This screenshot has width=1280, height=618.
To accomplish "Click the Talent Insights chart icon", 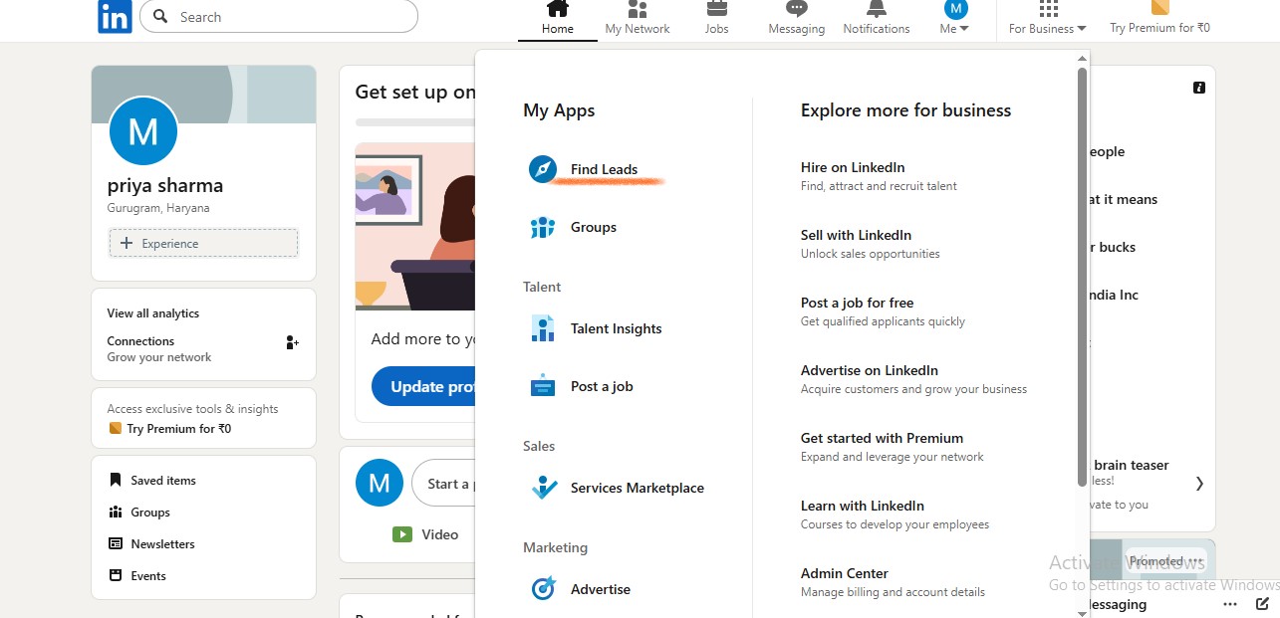I will (x=542, y=328).
